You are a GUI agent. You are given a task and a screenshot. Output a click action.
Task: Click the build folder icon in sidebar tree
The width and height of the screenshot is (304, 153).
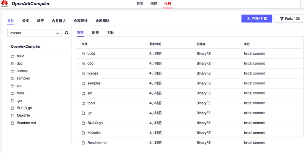[x=13, y=56]
